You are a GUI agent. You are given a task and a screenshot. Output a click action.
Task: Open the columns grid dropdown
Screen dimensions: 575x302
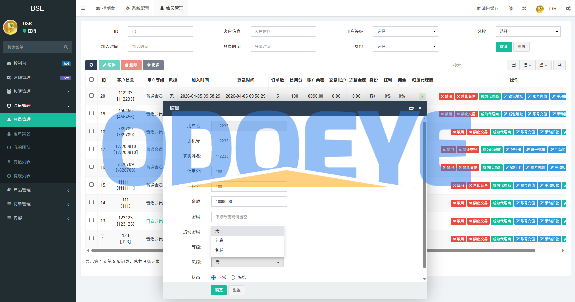[527, 65]
